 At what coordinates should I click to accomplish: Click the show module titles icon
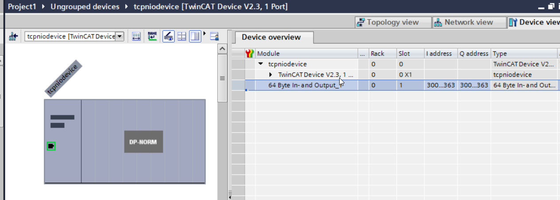[137, 36]
